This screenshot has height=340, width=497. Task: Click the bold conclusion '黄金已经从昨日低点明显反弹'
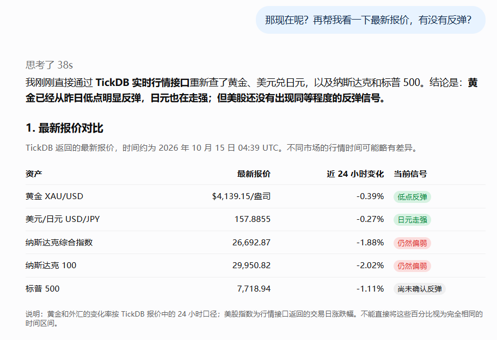(x=251, y=90)
